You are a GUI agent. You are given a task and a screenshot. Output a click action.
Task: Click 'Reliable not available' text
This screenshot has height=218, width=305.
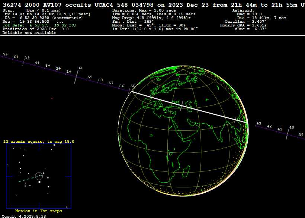[29, 33]
